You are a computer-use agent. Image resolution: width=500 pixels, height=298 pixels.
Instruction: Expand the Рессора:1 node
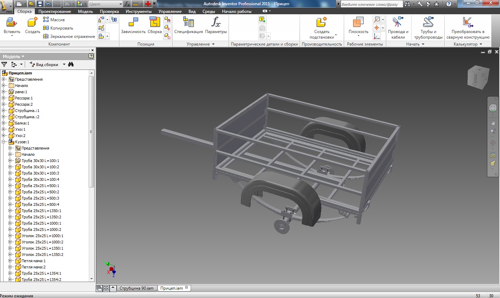[x=3, y=98]
